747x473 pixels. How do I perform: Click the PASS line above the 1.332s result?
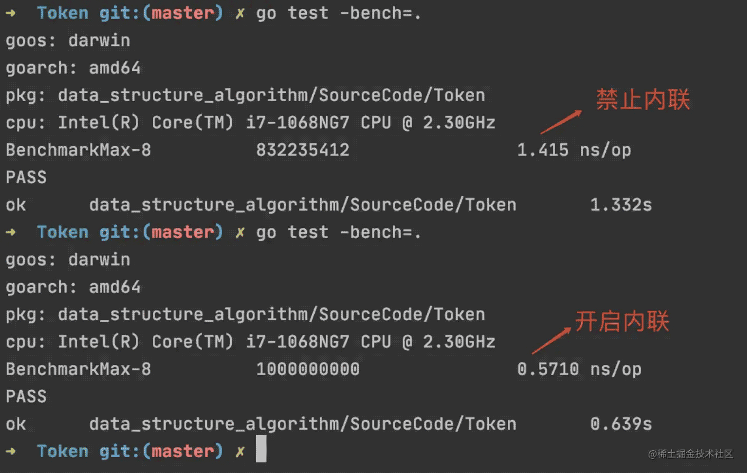(26, 177)
